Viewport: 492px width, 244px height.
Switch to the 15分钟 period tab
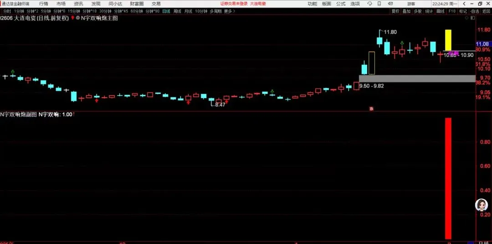click(74, 11)
